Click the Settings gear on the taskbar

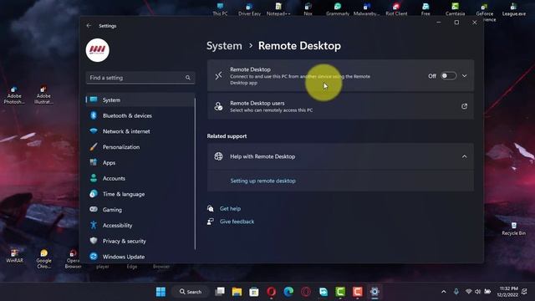[x=374, y=292]
